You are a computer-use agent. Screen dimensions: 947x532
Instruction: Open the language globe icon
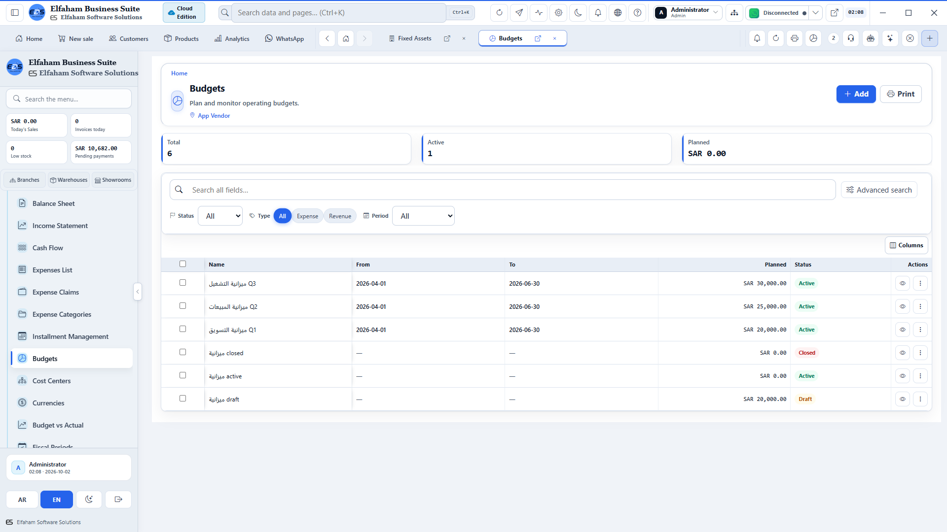coord(618,13)
